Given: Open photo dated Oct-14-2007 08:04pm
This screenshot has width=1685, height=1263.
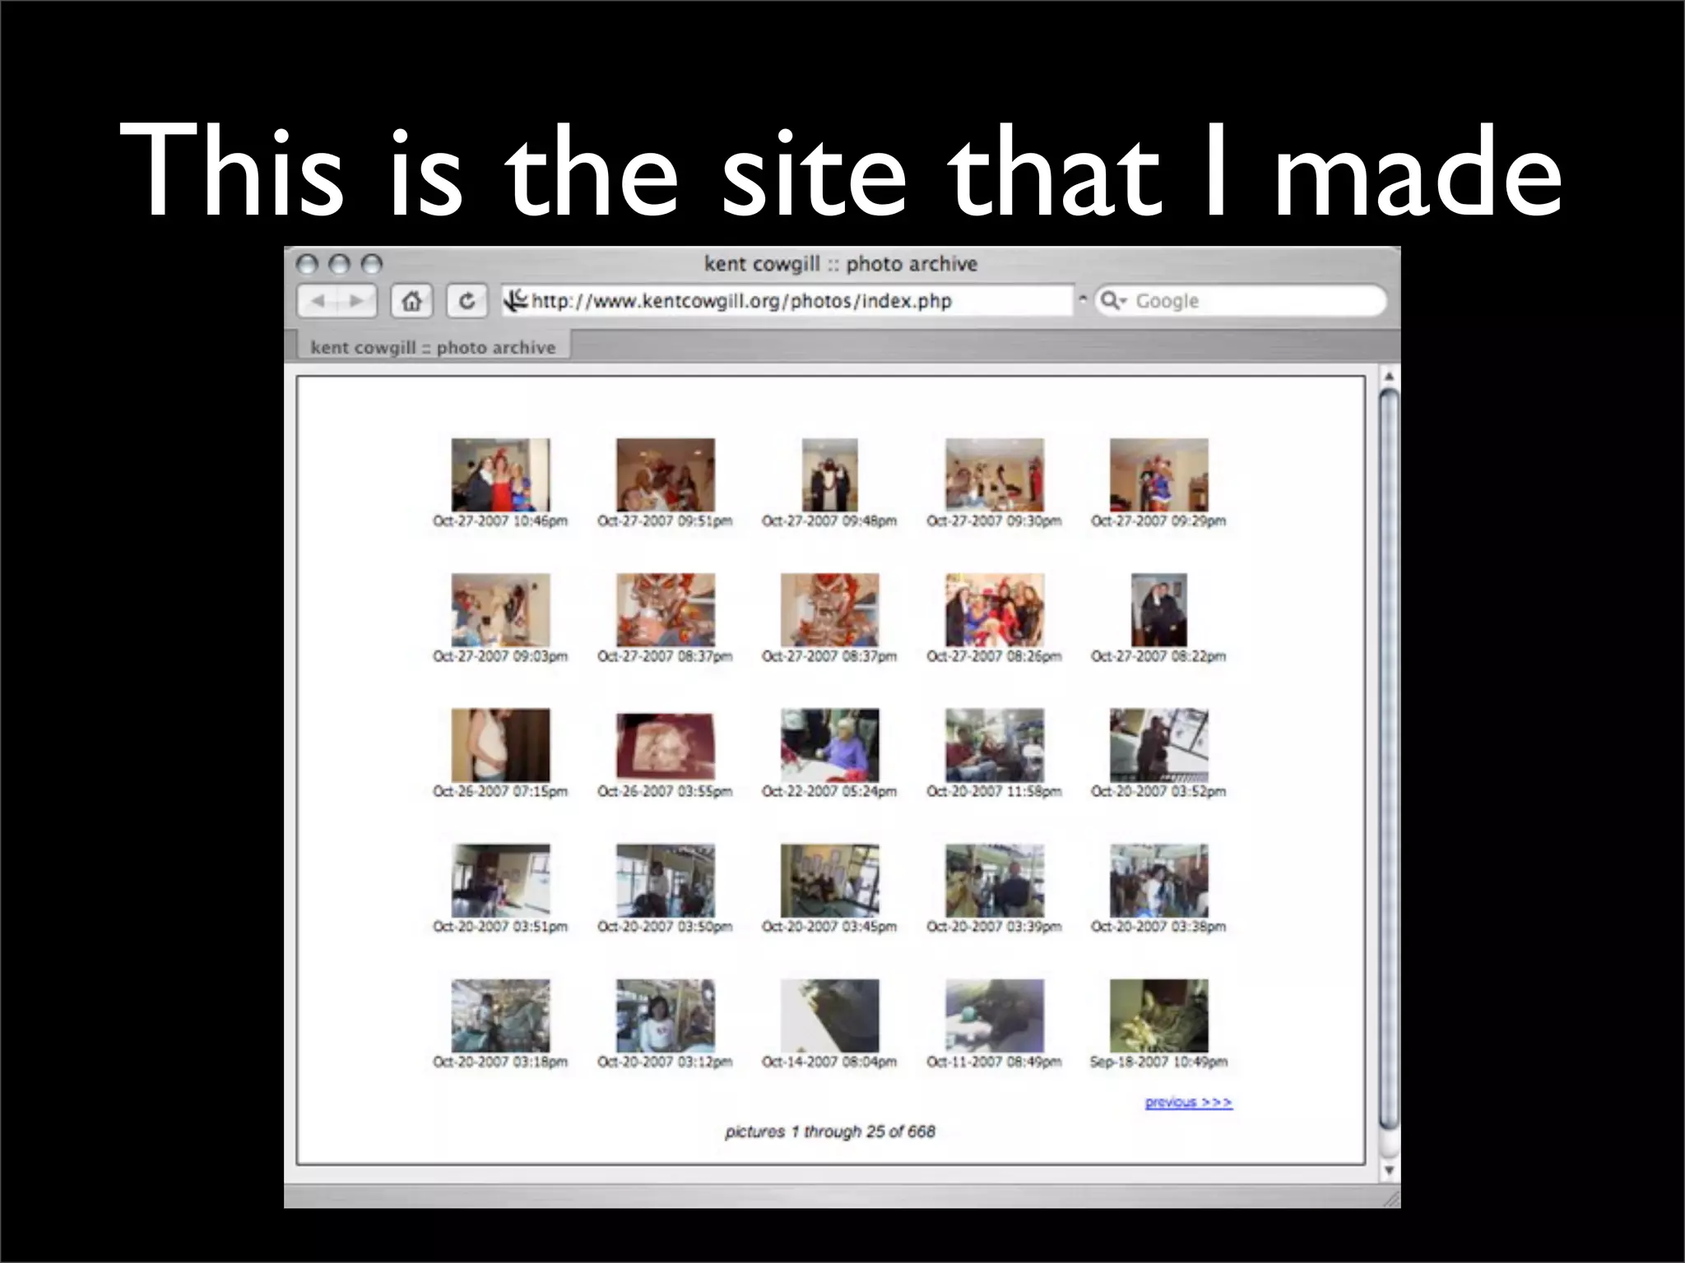Looking at the screenshot, I should point(829,1015).
